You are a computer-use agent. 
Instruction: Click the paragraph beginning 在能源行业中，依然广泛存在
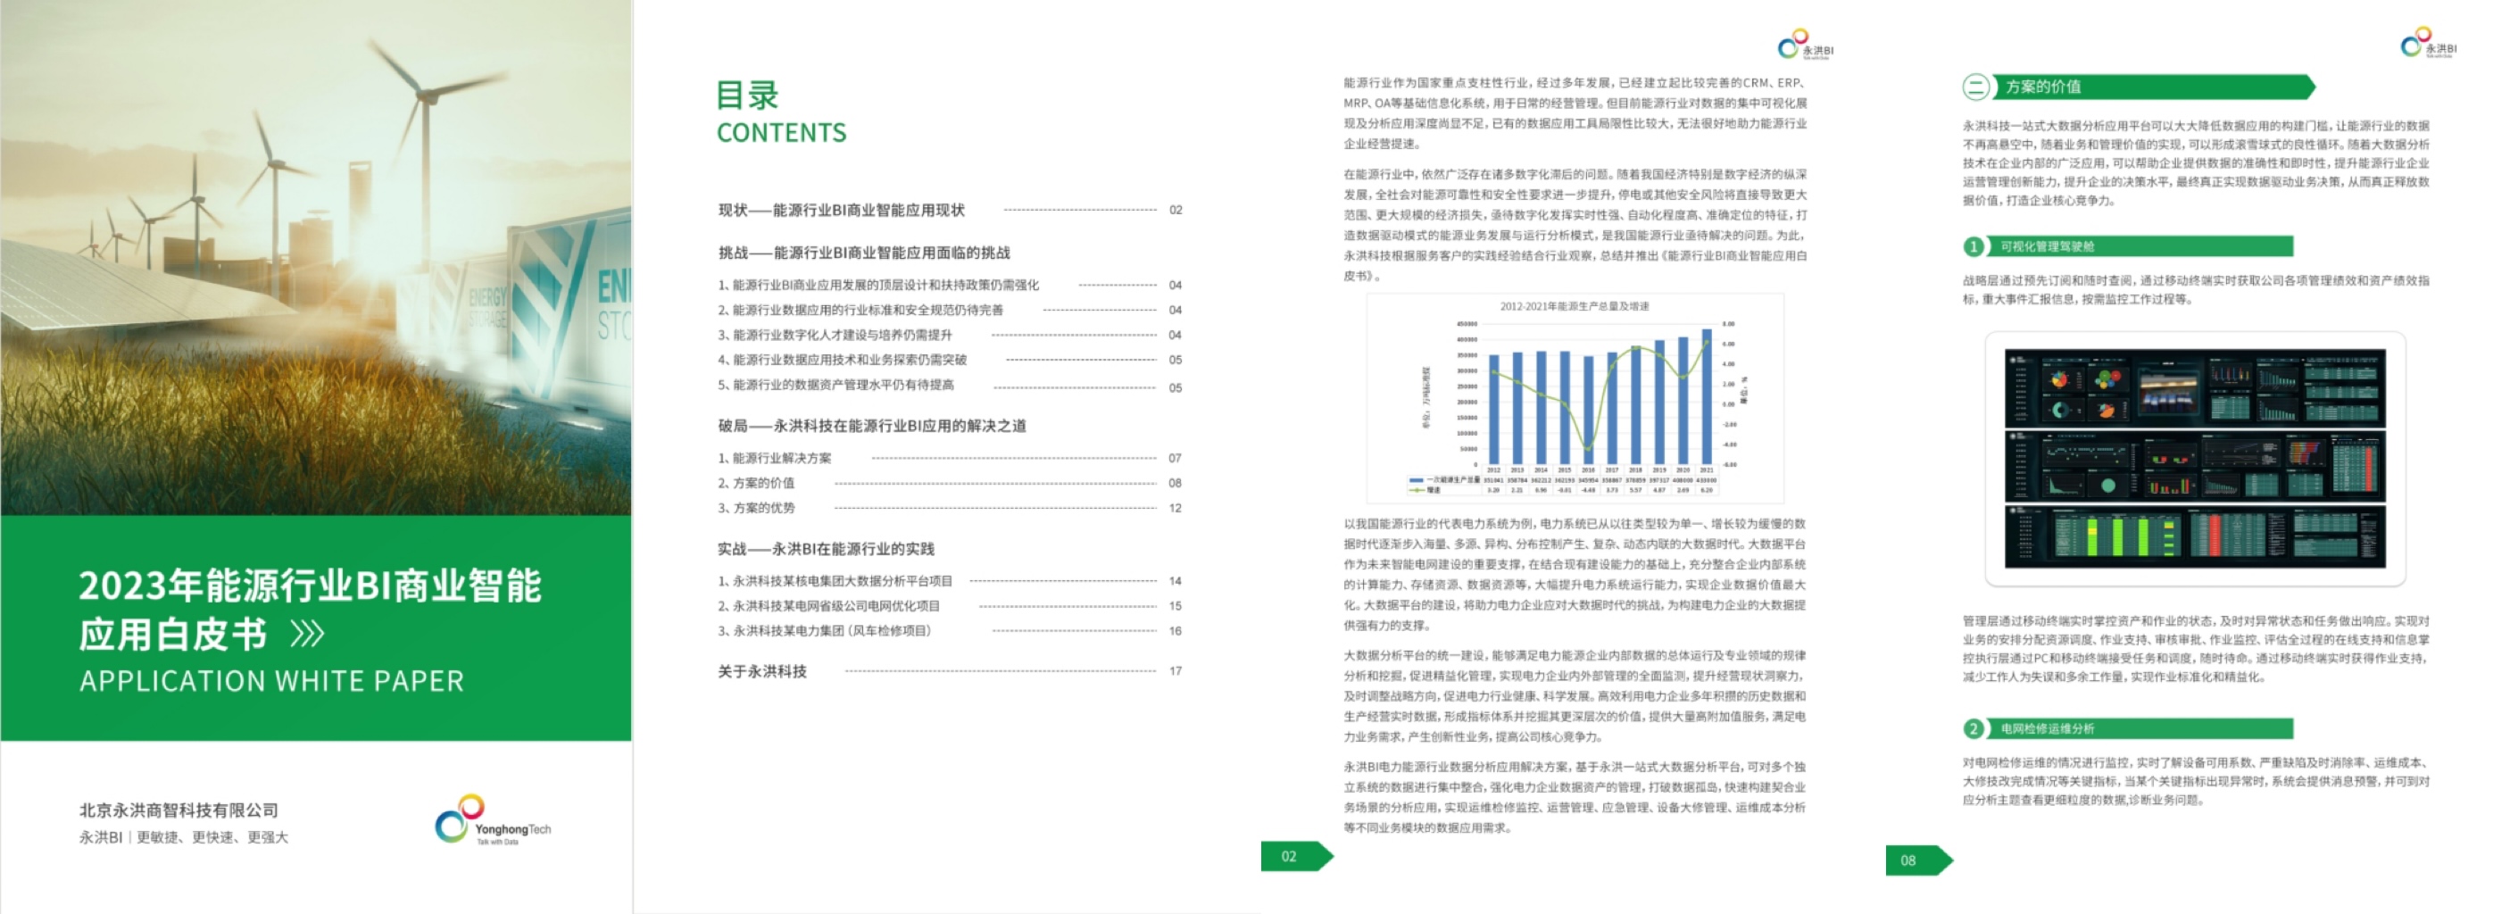[x=1575, y=225]
